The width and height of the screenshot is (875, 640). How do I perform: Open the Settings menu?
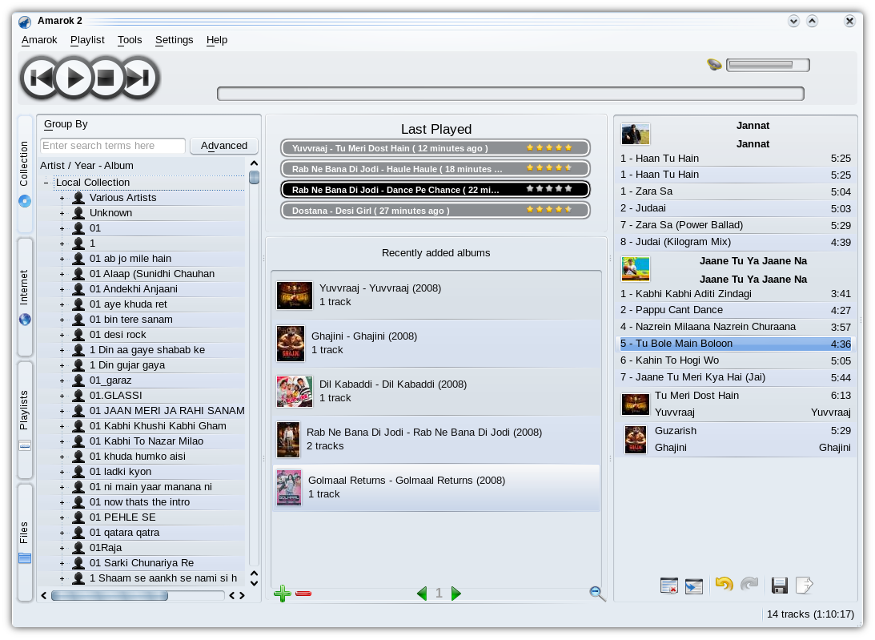(x=174, y=40)
